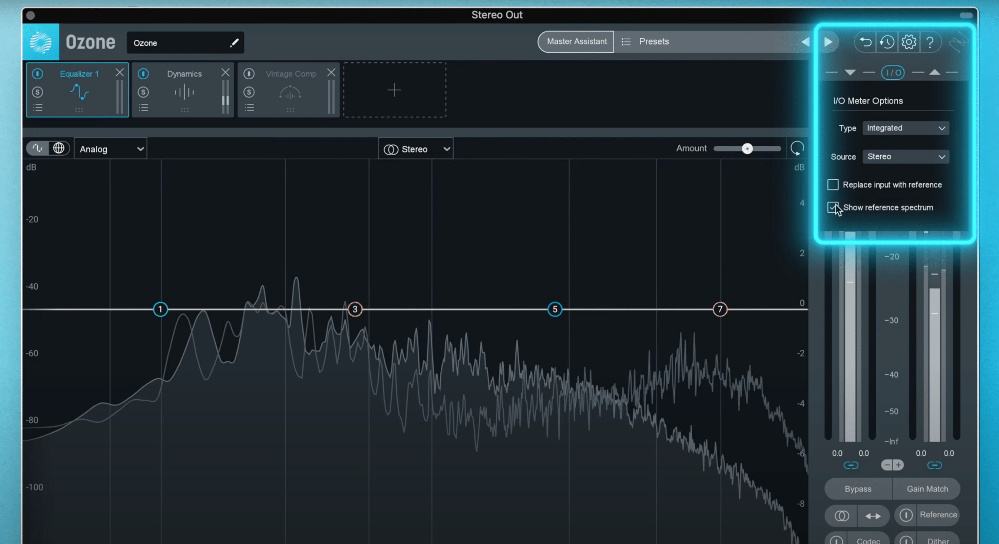The width and height of the screenshot is (999, 544).
Task: Click the minus/plus gain toggle button
Action: pos(892,465)
